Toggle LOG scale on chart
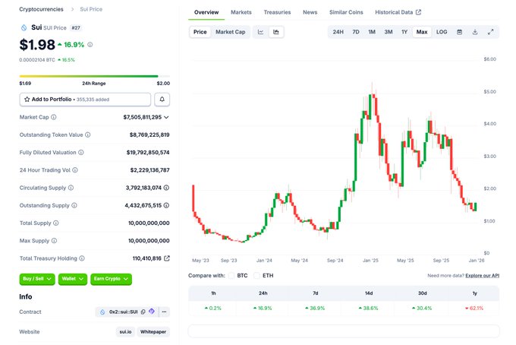The width and height of the screenshot is (516, 345). pos(442,32)
